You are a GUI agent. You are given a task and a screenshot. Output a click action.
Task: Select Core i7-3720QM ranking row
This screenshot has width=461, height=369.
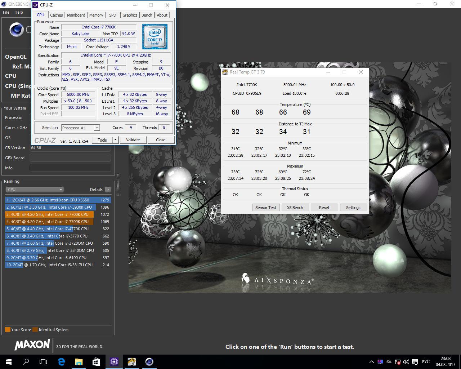tap(58, 243)
